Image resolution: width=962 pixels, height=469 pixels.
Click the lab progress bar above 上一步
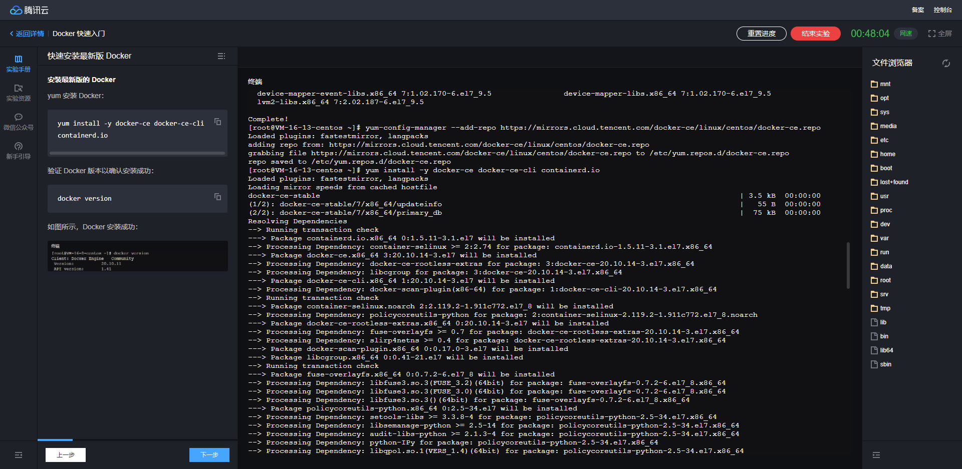click(x=55, y=440)
